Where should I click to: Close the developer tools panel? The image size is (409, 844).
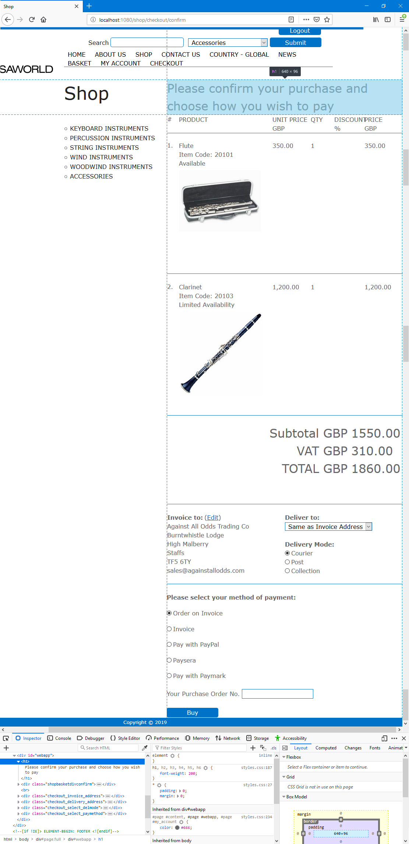pos(403,738)
